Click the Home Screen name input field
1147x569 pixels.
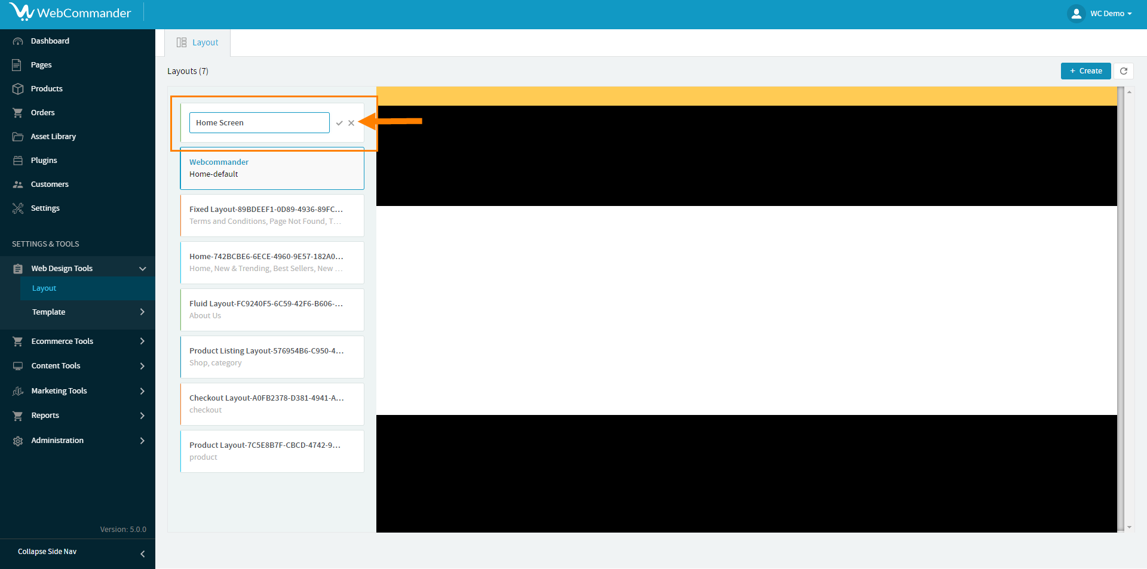tap(259, 123)
